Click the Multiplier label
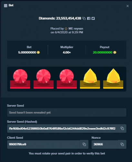132x162 pixels. tap(67, 47)
